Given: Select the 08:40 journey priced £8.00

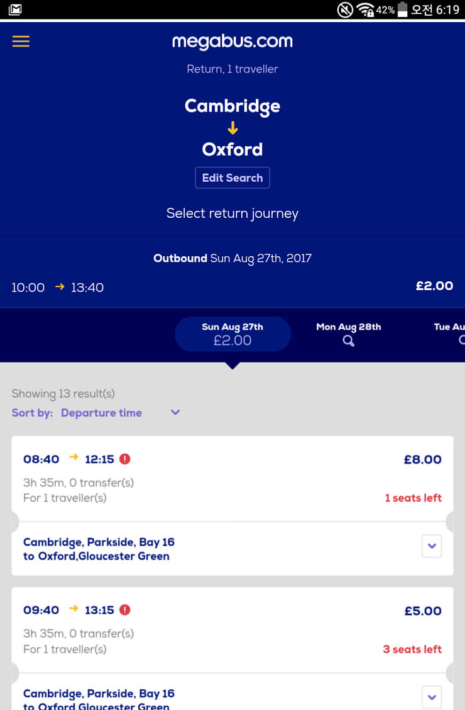Looking at the screenshot, I should pyautogui.click(x=232, y=478).
